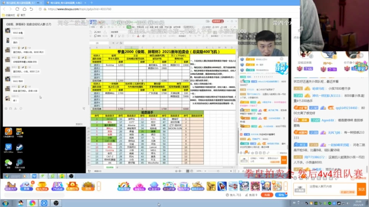
Task: Click the file folder icon in WeChat chat
Action: [x=11, y=109]
